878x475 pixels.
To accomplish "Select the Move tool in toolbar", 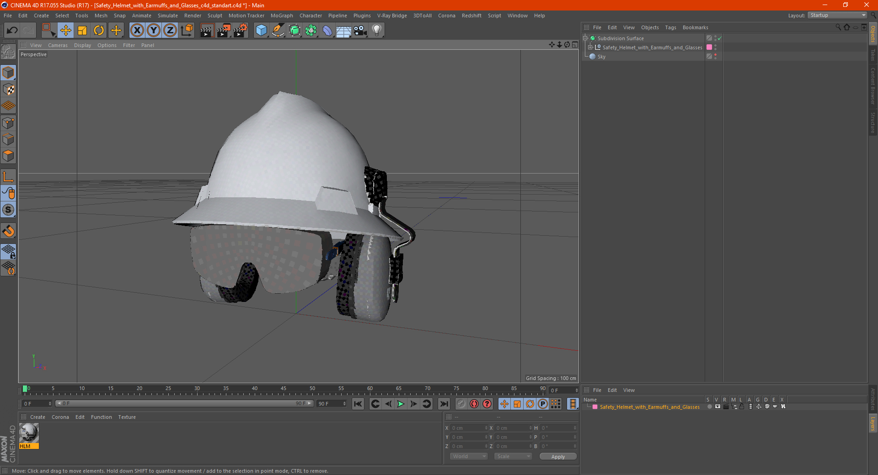I will [x=65, y=31].
